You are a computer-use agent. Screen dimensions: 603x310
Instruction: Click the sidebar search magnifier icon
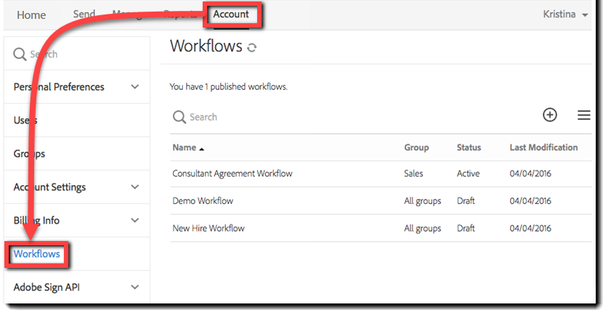coord(19,54)
